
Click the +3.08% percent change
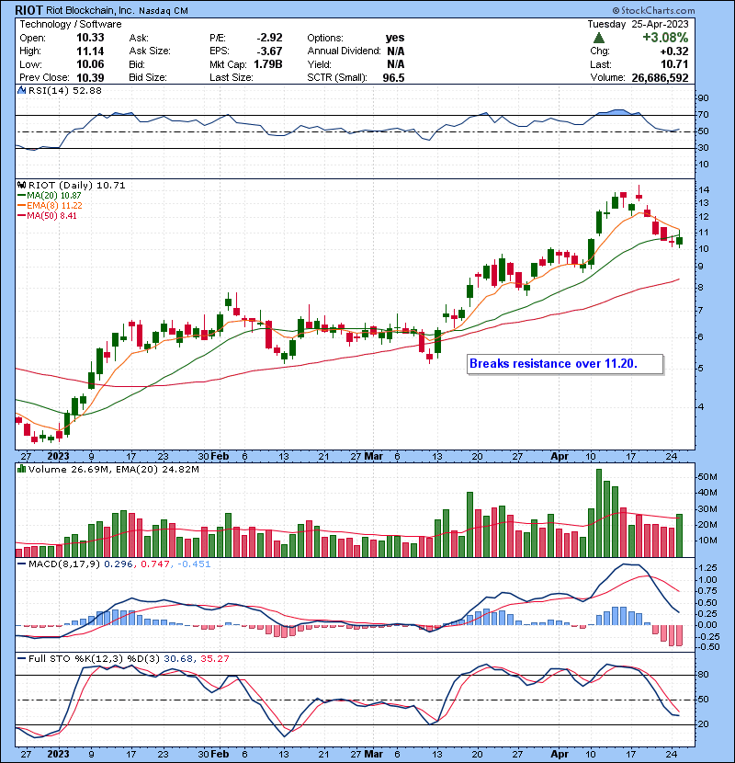(x=665, y=38)
